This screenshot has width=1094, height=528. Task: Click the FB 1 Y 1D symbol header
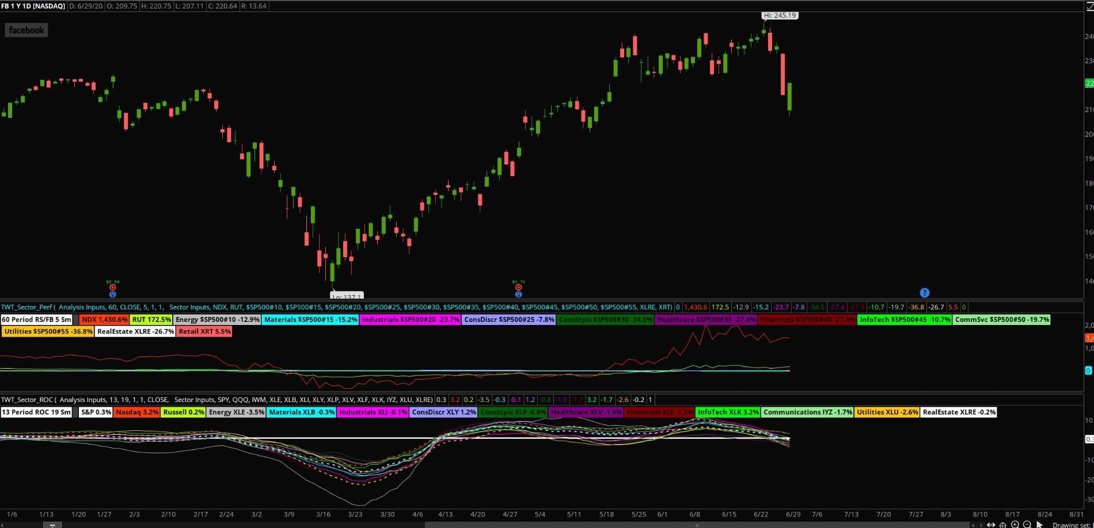coord(33,6)
